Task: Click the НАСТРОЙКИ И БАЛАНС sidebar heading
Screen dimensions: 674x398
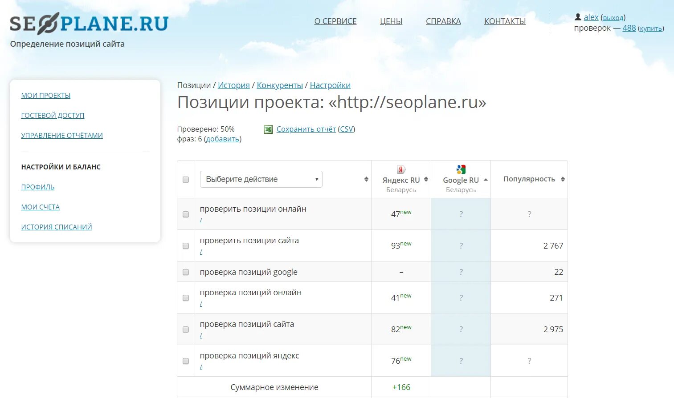Action: pos(61,167)
